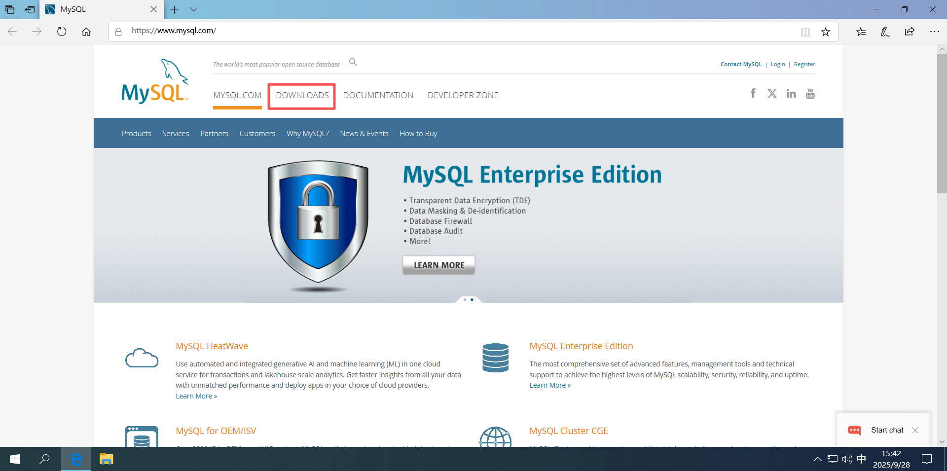The width and height of the screenshot is (947, 471).
Task: Open Settings and more ellipsis
Action: (x=935, y=32)
